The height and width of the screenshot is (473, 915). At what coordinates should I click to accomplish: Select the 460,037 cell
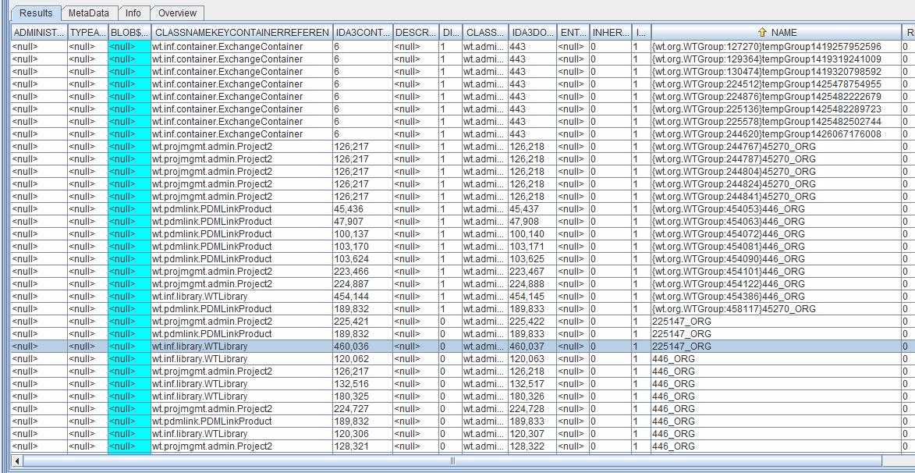pos(532,347)
